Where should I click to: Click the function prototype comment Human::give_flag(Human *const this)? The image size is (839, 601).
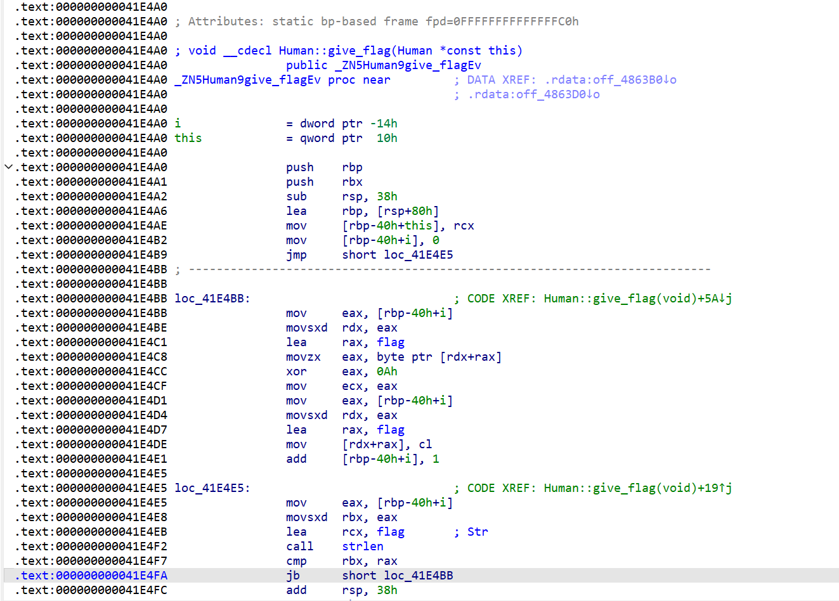coord(349,51)
